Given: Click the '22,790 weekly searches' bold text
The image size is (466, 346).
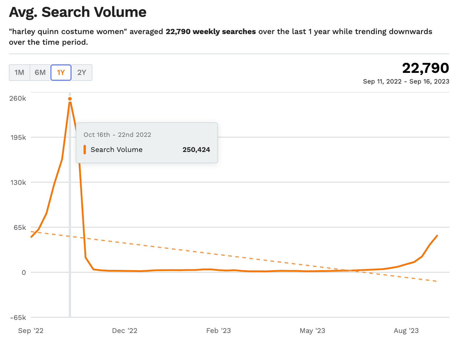Looking at the screenshot, I should click(x=211, y=32).
